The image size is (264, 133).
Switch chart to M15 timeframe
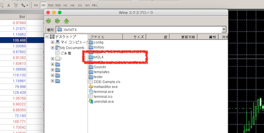coord(51,5)
